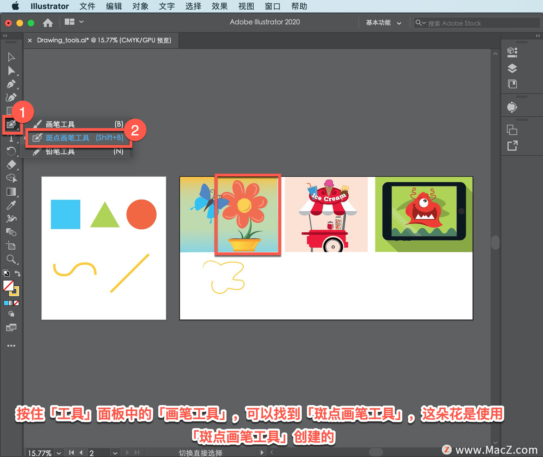Select the Blend tool
Image resolution: width=543 pixels, height=457 pixels.
click(x=11, y=232)
